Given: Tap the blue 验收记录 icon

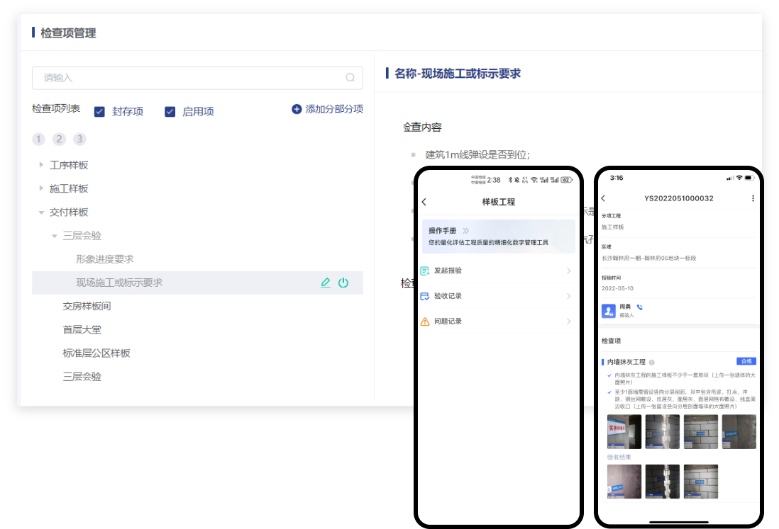Looking at the screenshot, I should pyautogui.click(x=425, y=296).
